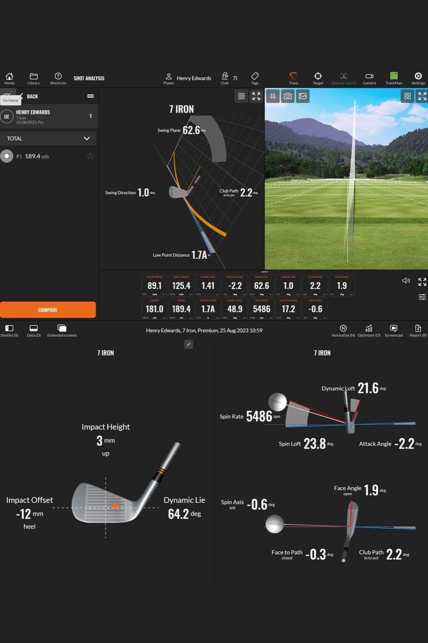This screenshot has width=428, height=643.
Task: Open the Camera icon in top bar
Action: pyautogui.click(x=369, y=79)
